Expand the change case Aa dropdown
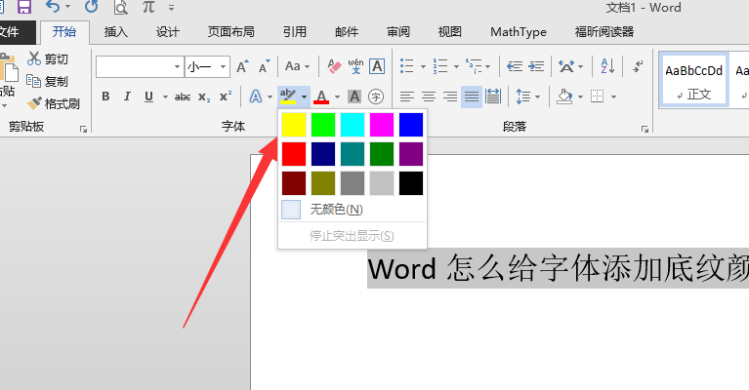 pos(308,66)
